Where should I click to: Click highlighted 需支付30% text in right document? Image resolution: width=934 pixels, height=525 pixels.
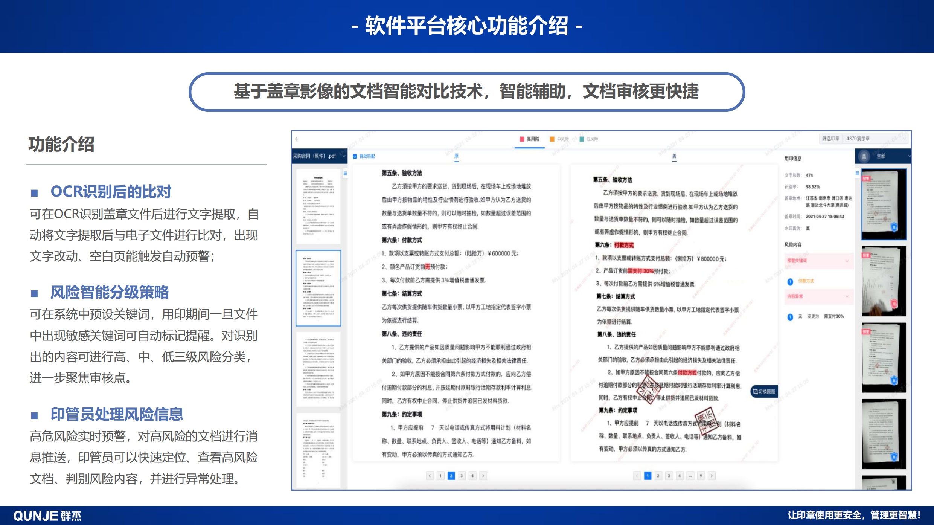tap(641, 271)
